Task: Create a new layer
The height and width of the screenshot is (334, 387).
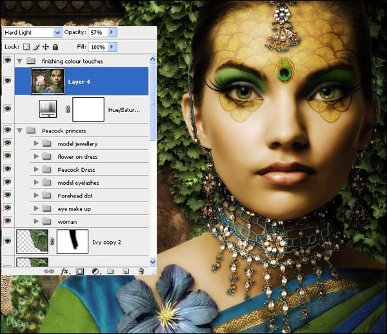Action: (126, 272)
